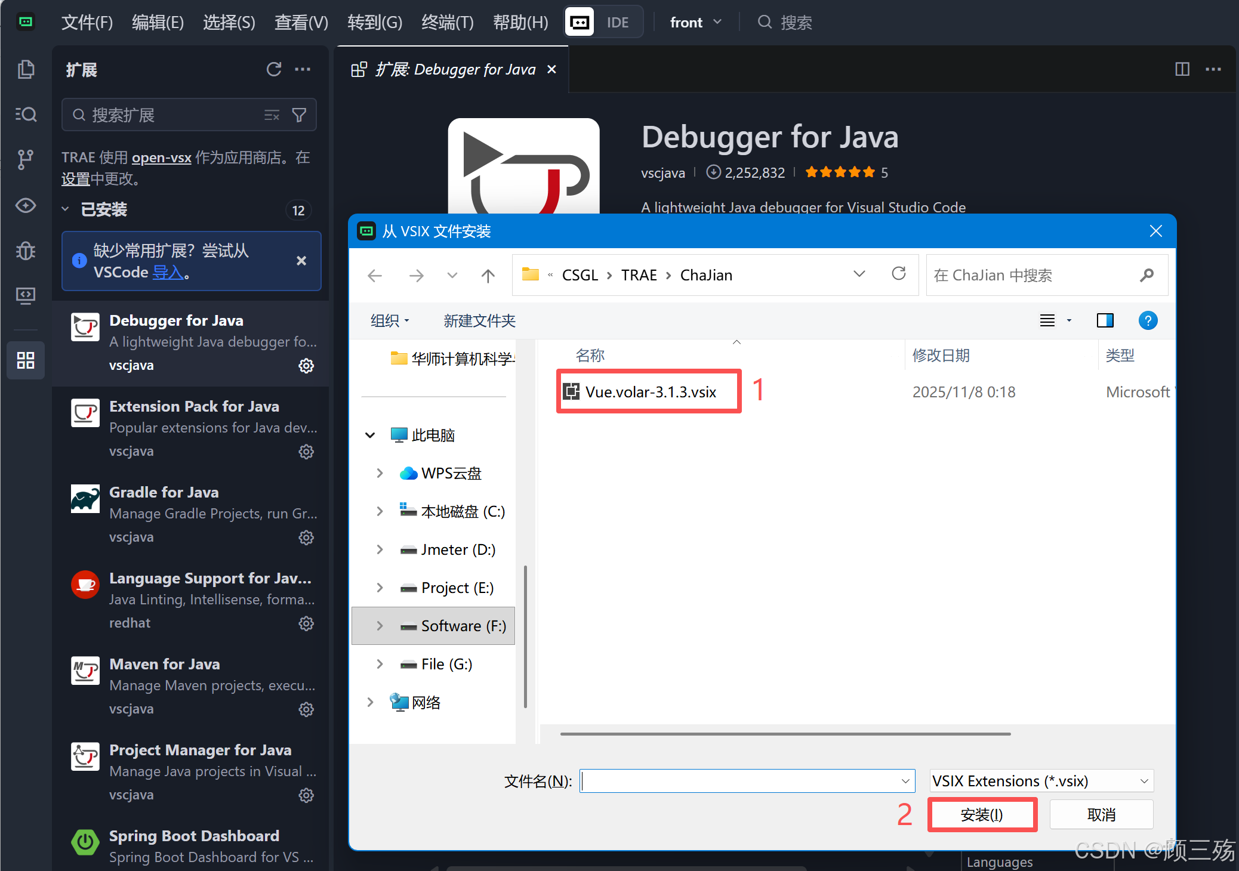Click the split editor layout icon

tap(1182, 69)
